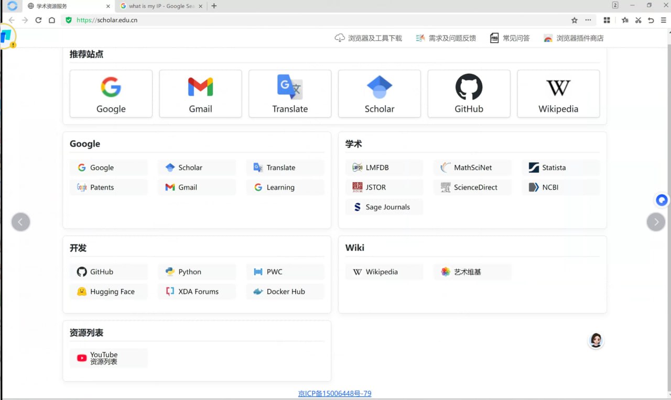Open the browser hamburger menu
671x400 pixels.
tap(664, 20)
